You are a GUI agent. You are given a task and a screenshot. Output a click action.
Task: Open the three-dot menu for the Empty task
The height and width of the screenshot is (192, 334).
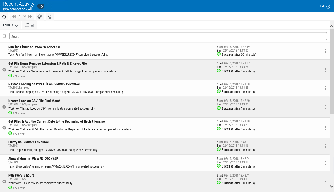(x=325, y=146)
